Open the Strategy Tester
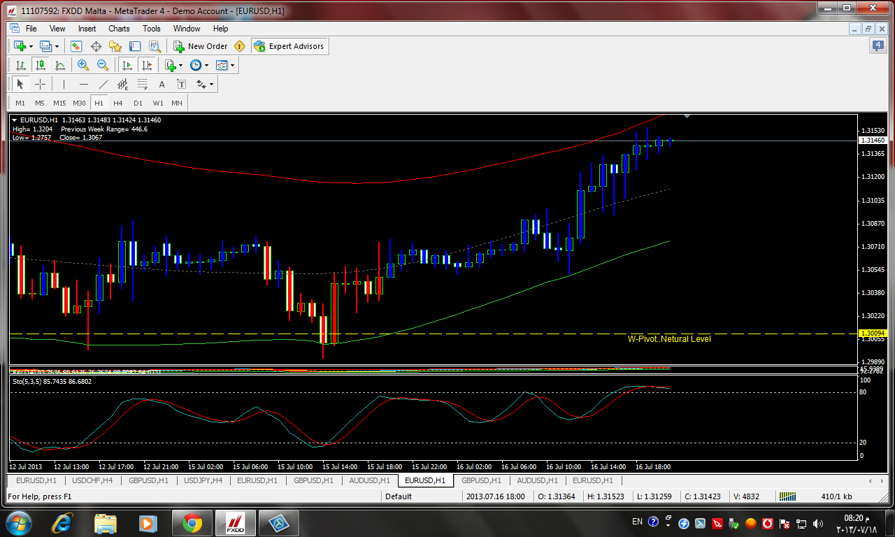Screen dimensions: 895x537 [155, 46]
